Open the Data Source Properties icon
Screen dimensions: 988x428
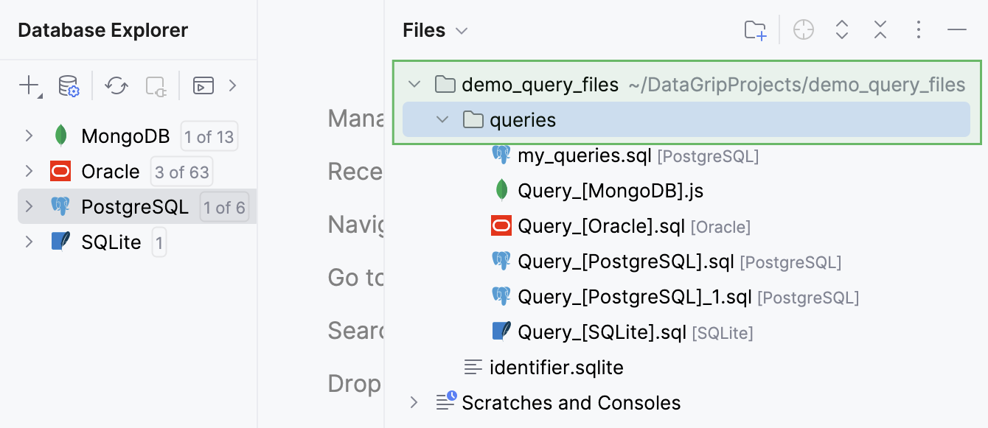[68, 85]
